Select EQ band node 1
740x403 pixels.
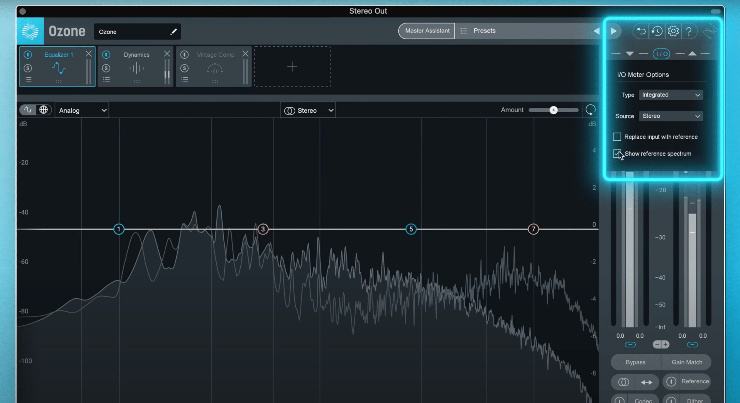pos(119,229)
